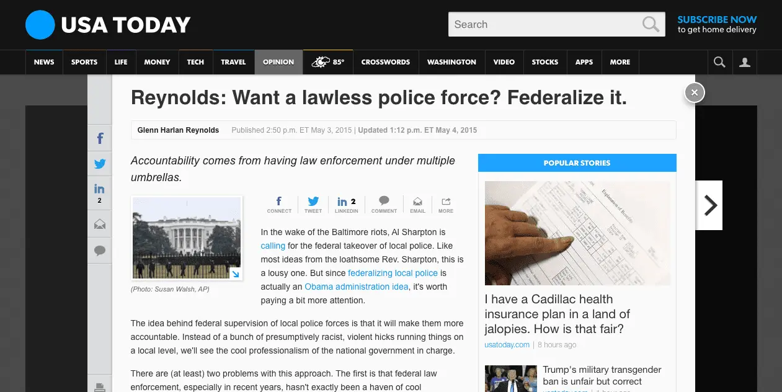Email article via left sidebar envelope icon
This screenshot has width=782, height=392.
pyautogui.click(x=100, y=225)
